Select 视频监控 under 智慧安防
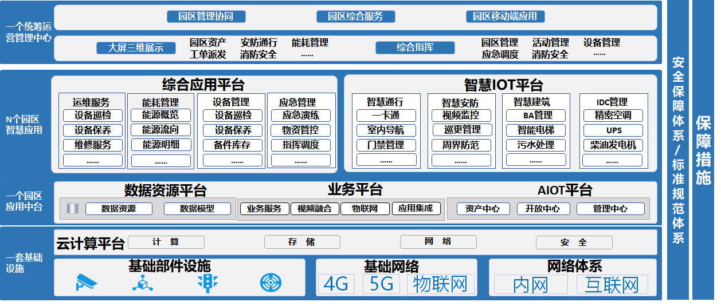This screenshot has width=721, height=306. pos(461,116)
